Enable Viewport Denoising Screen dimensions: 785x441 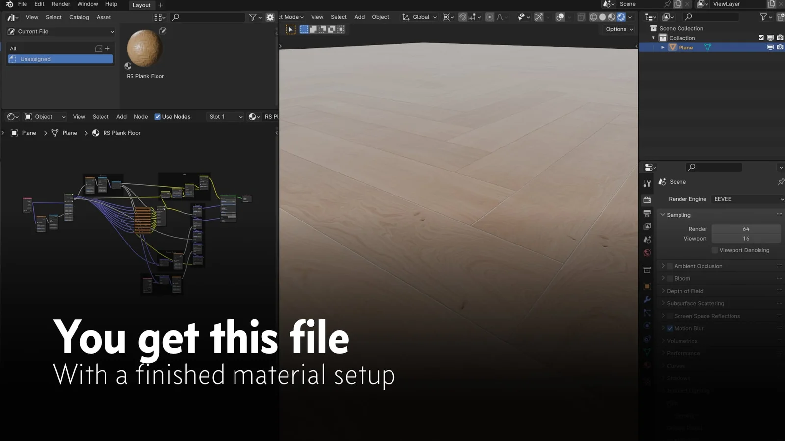tap(715, 250)
